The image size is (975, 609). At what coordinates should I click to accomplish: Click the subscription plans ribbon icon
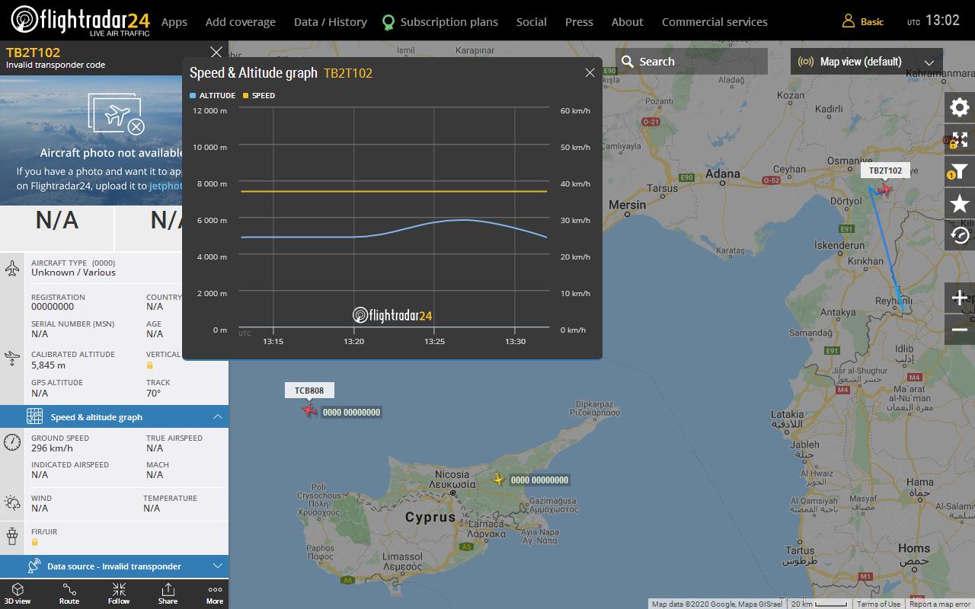(388, 22)
